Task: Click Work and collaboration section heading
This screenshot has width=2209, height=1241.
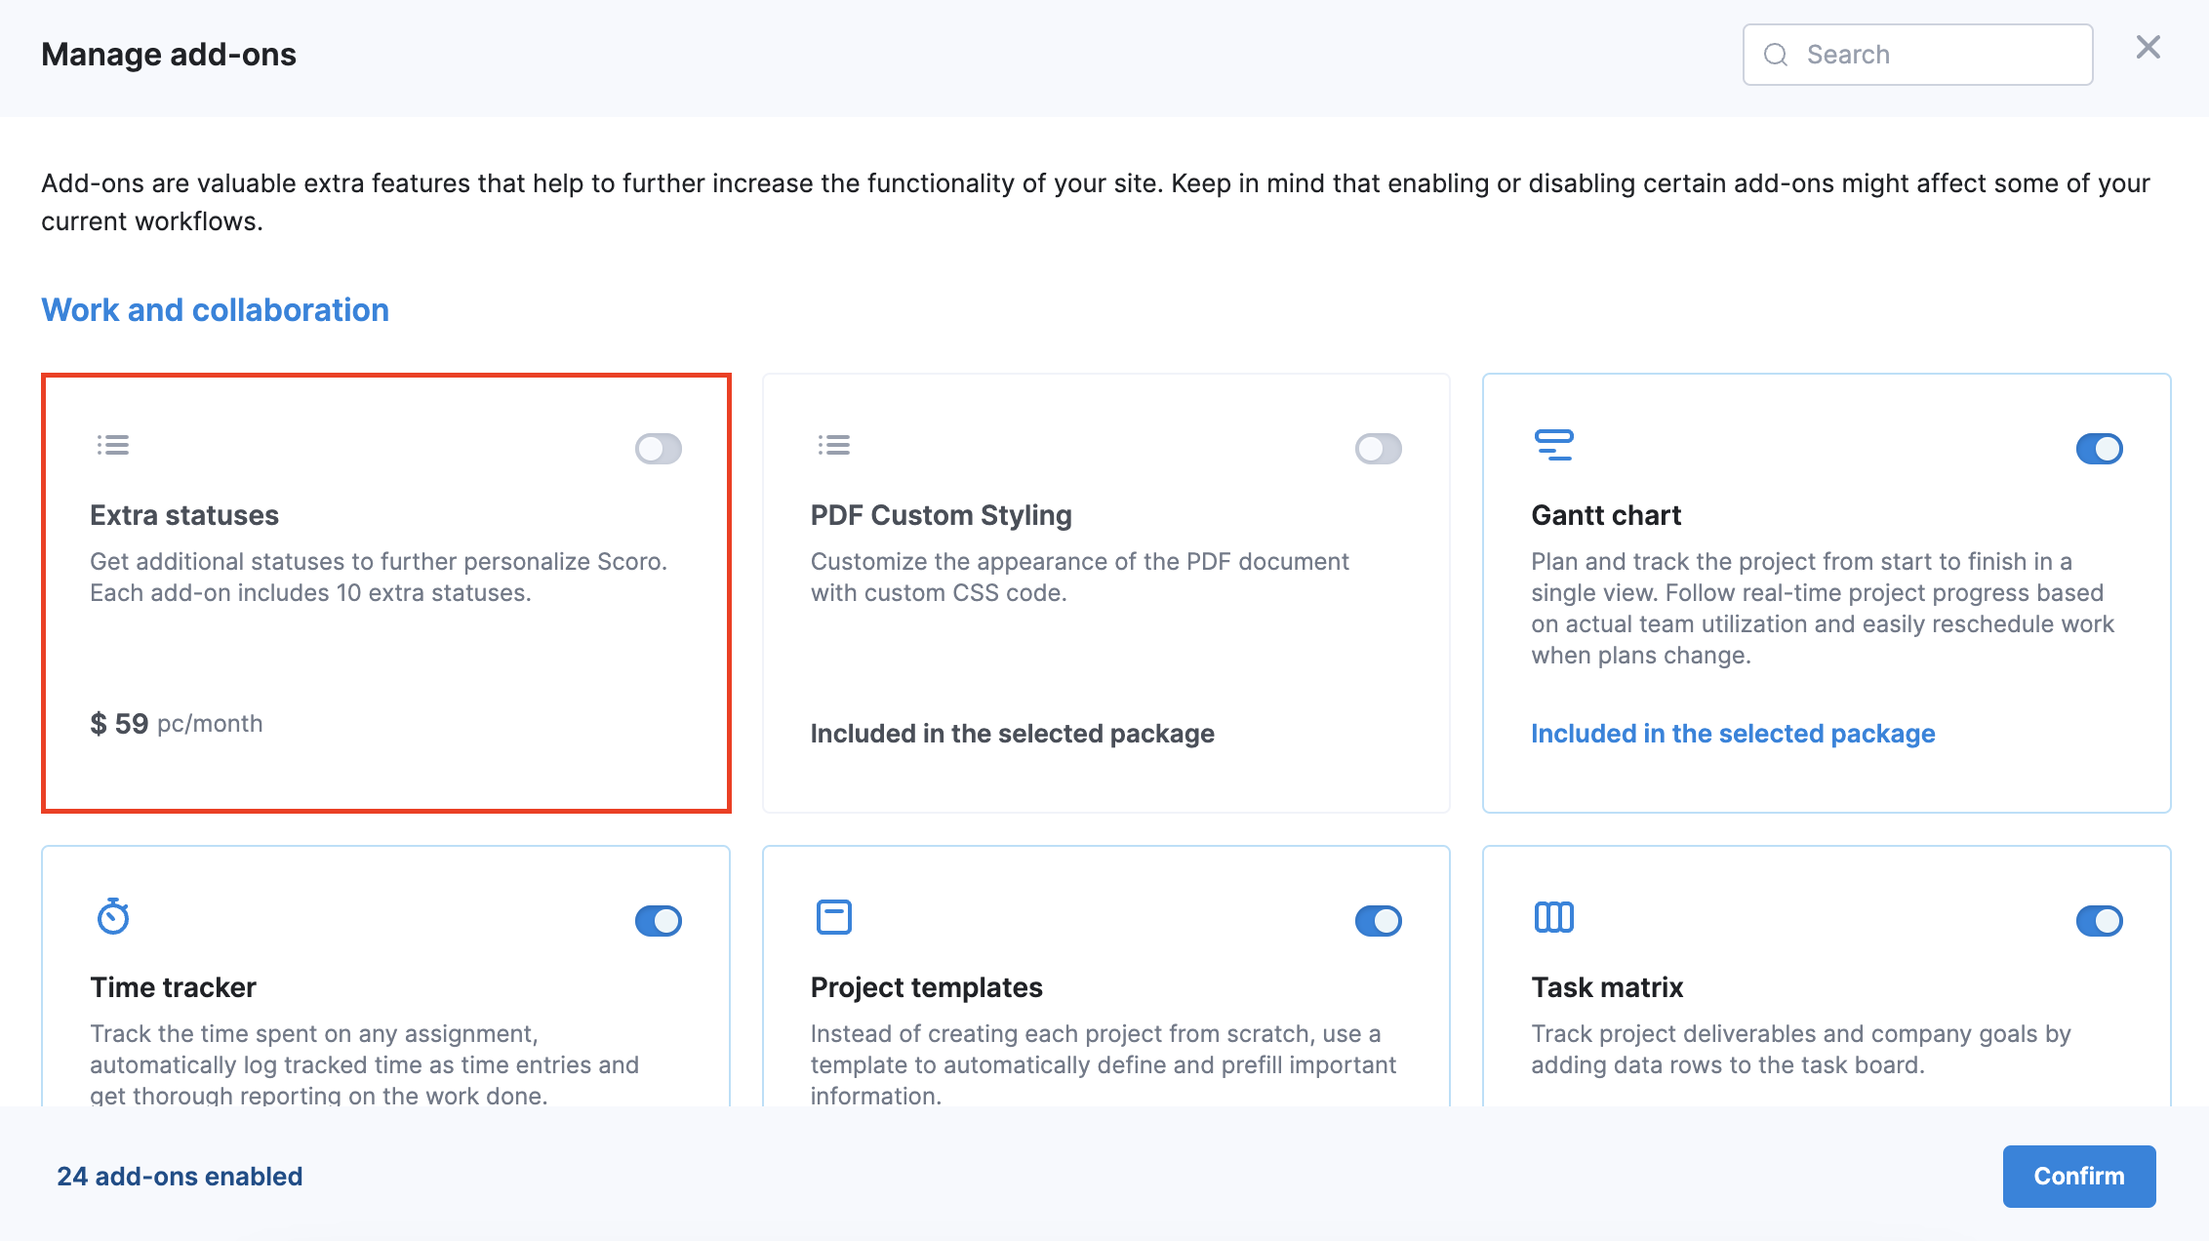Action: pos(215,310)
